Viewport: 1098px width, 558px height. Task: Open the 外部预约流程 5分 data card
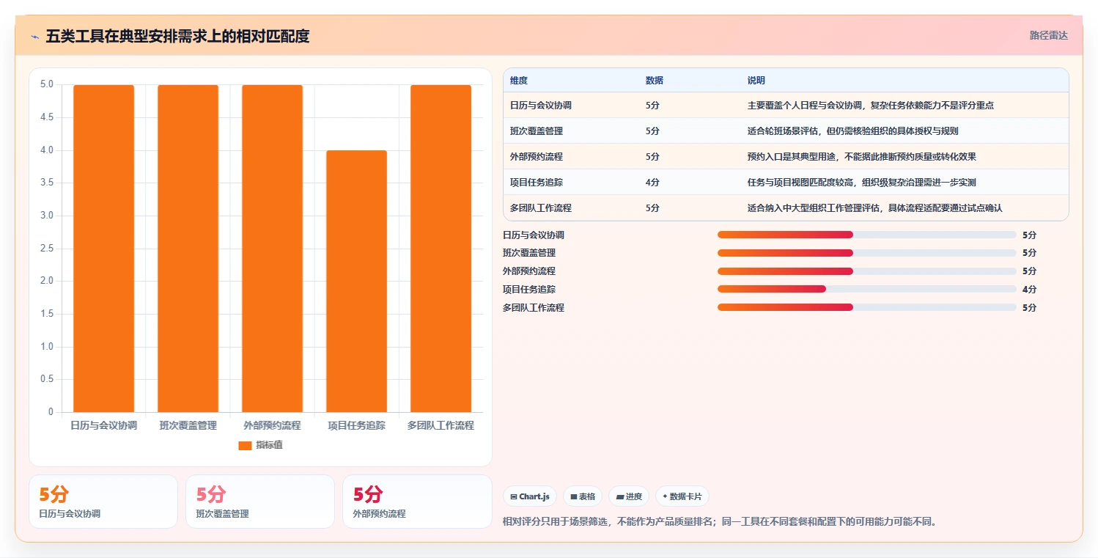coord(417,502)
